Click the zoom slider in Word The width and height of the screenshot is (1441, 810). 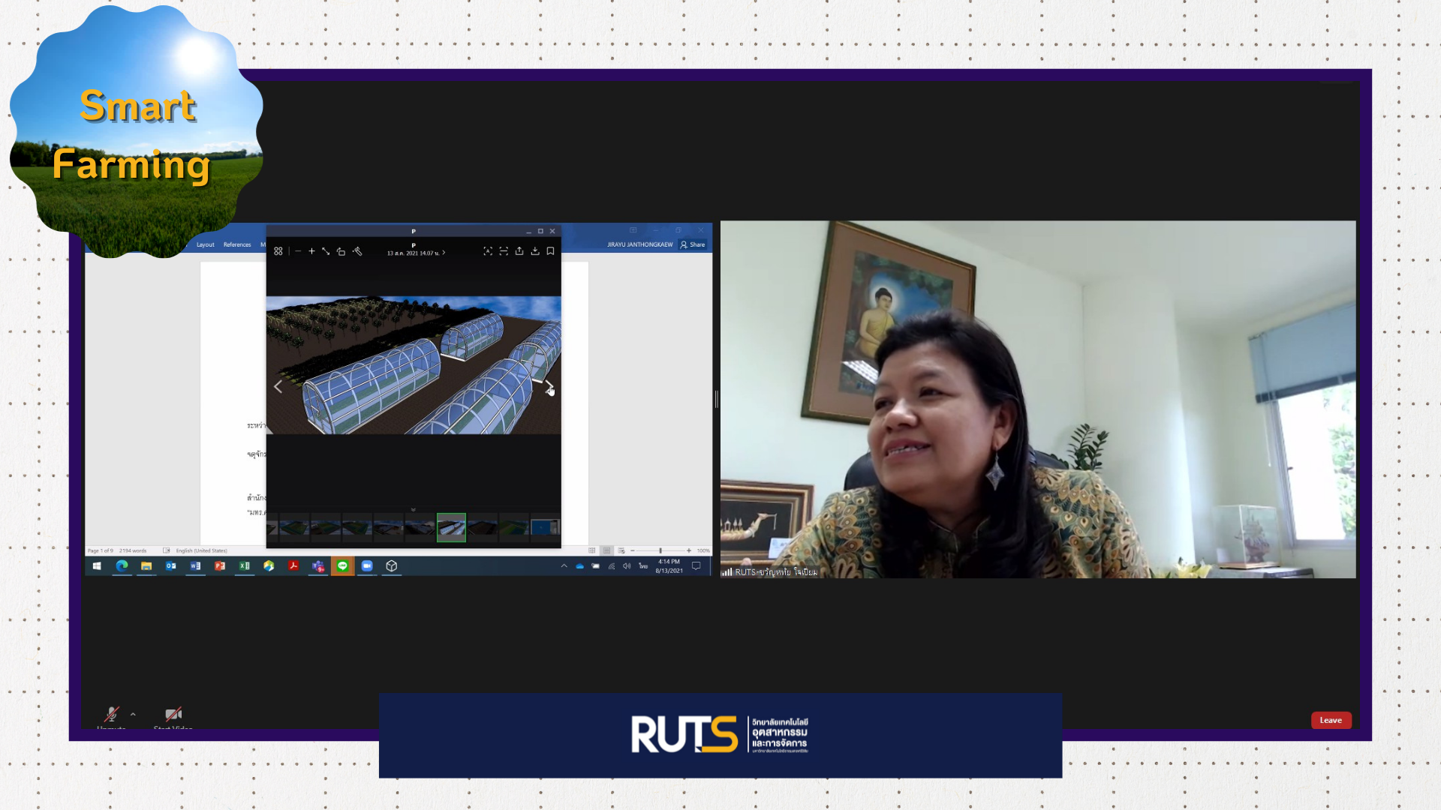pyautogui.click(x=660, y=550)
